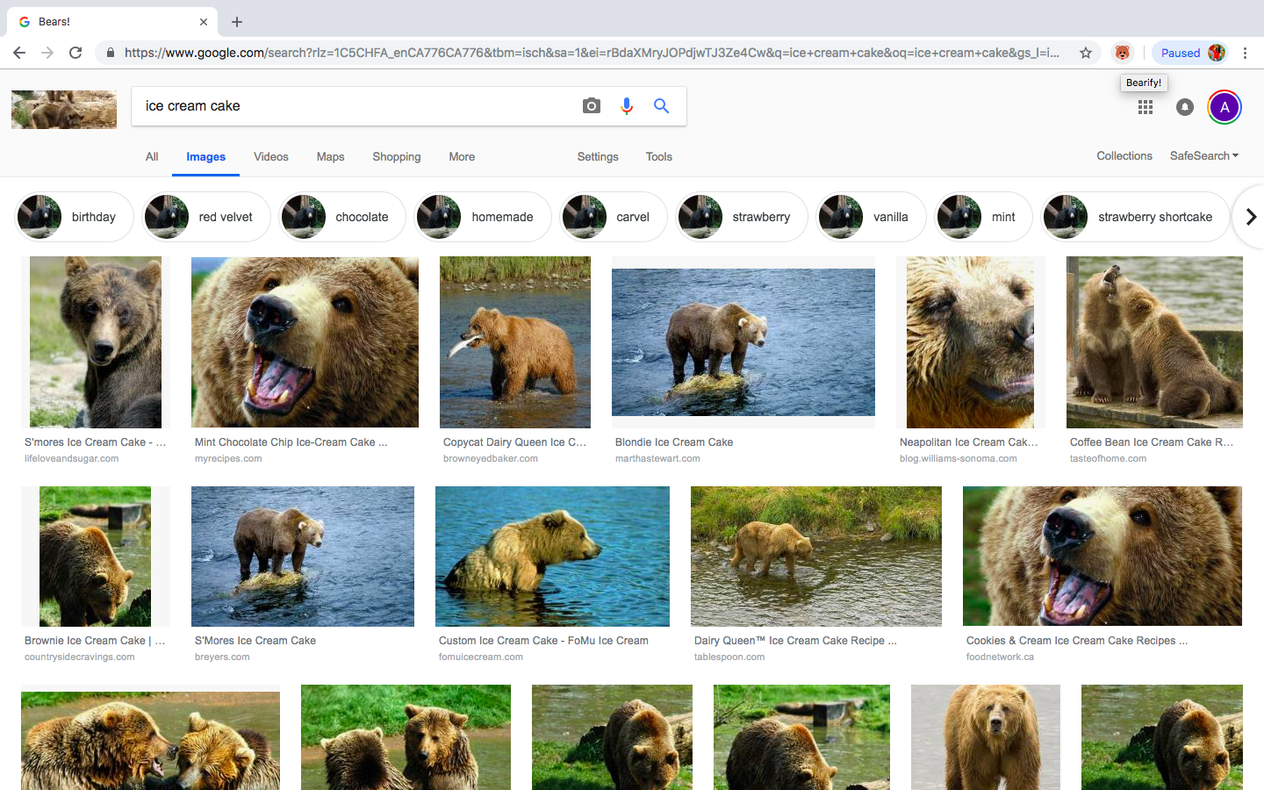Reload the current page
Image resolution: width=1264 pixels, height=790 pixels.
tap(75, 53)
